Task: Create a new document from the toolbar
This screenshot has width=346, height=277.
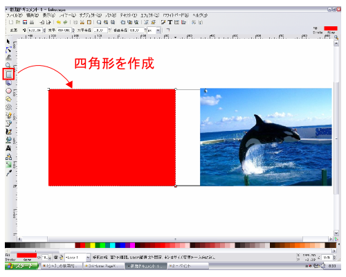Action: (11, 22)
